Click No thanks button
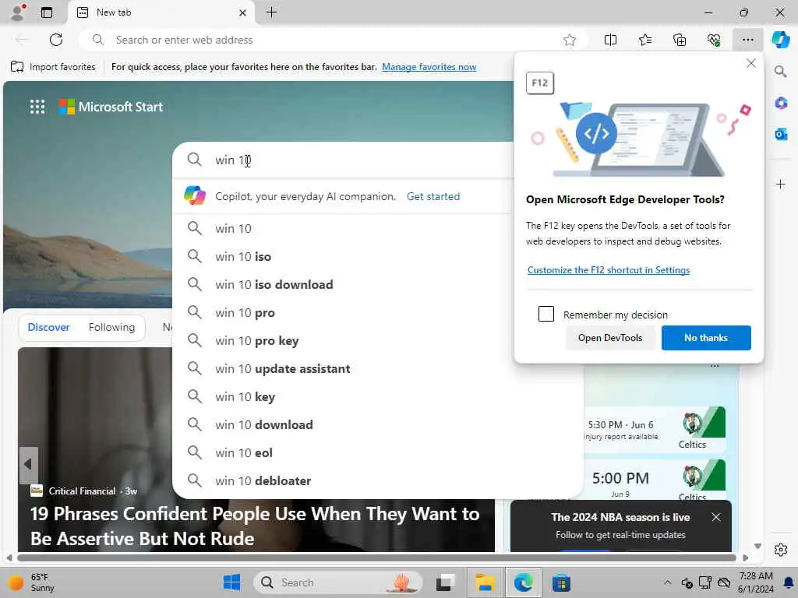This screenshot has height=598, width=798. click(x=706, y=338)
